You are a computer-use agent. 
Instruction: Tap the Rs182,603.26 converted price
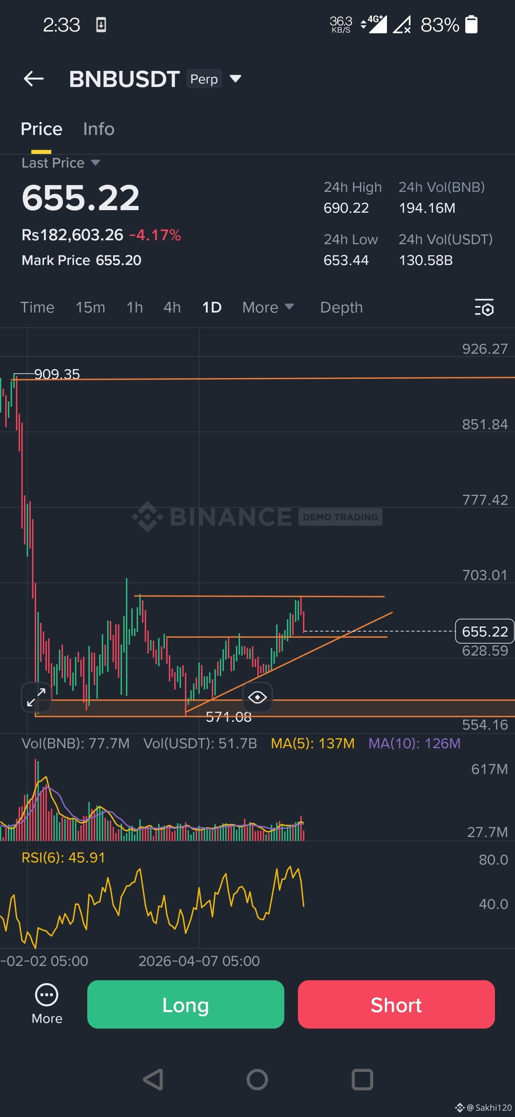click(72, 235)
